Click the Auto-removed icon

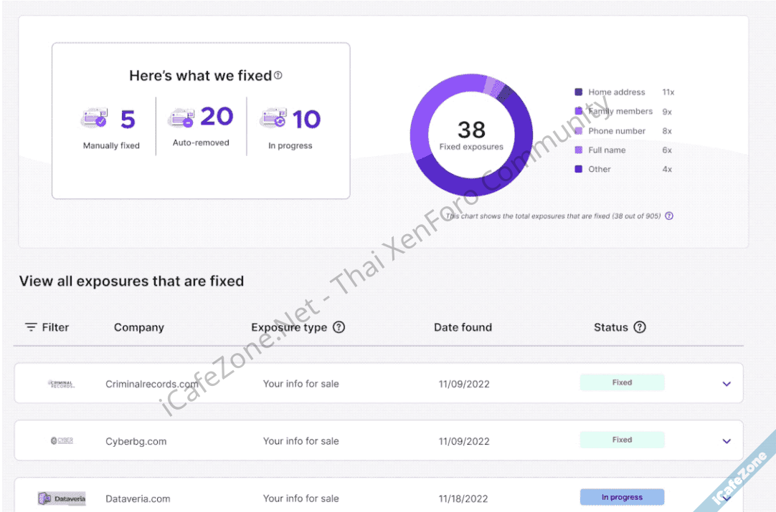[180, 117]
